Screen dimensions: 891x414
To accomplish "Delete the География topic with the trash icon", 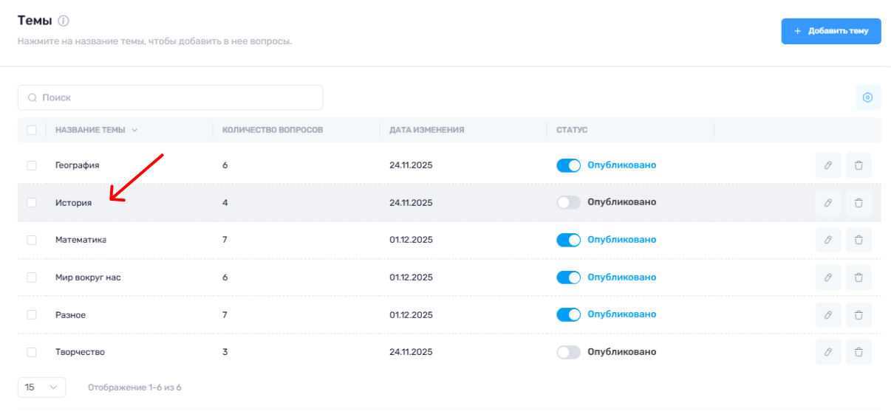I will click(x=858, y=165).
